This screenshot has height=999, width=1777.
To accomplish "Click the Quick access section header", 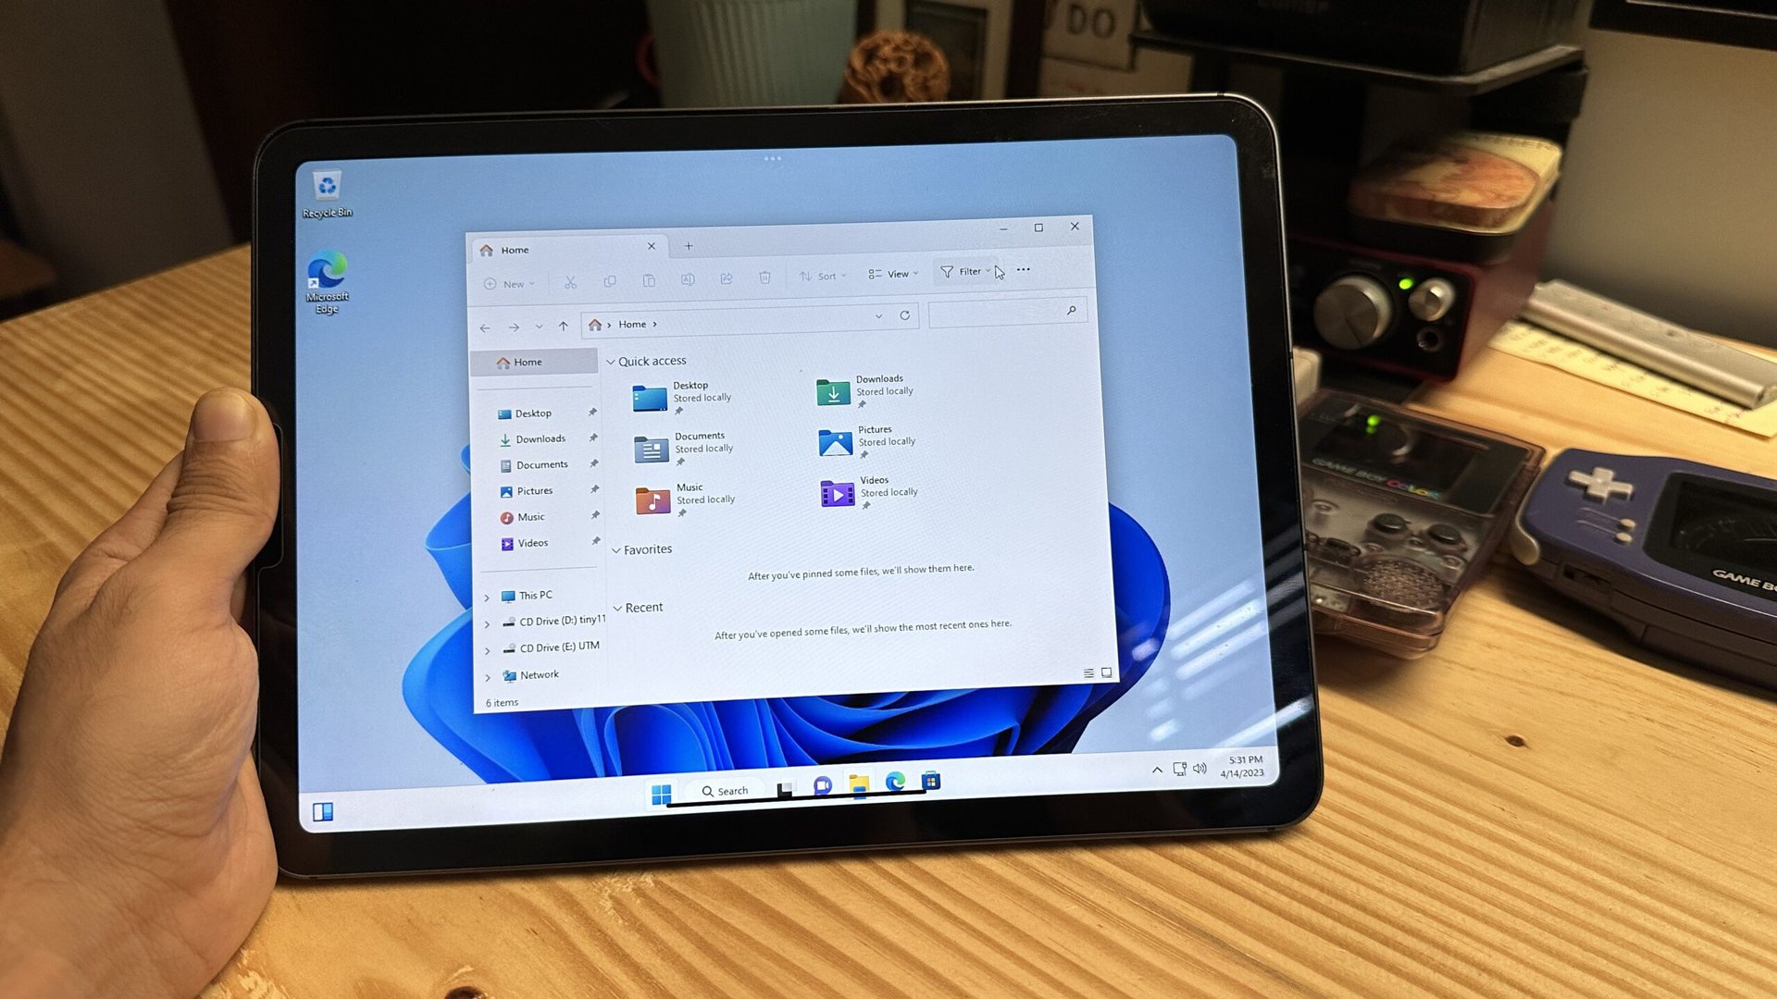I will click(651, 360).
